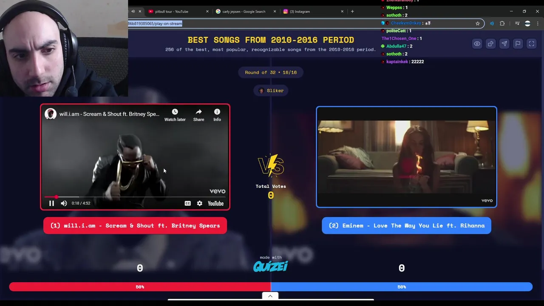
Task: Mute the YouTube player volume
Action: click(64, 203)
